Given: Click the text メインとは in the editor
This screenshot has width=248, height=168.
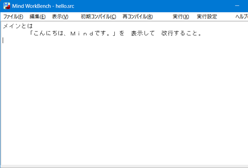Looking at the screenshot, I should 18,26.
